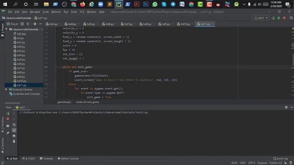Select tut11.py in the project tree

point(20,85)
